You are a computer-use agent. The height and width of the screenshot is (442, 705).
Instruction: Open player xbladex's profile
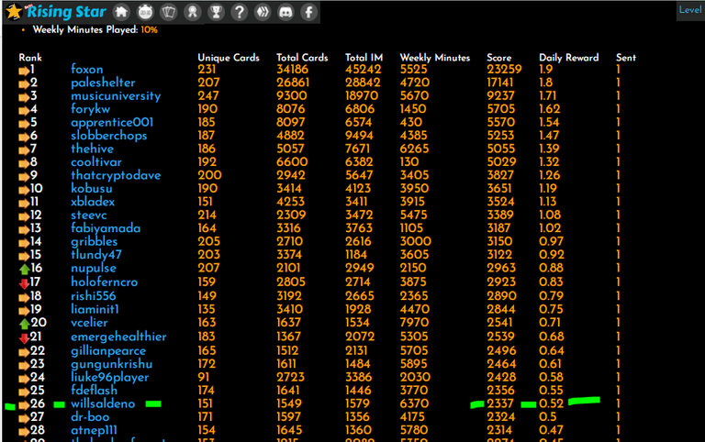(93, 202)
